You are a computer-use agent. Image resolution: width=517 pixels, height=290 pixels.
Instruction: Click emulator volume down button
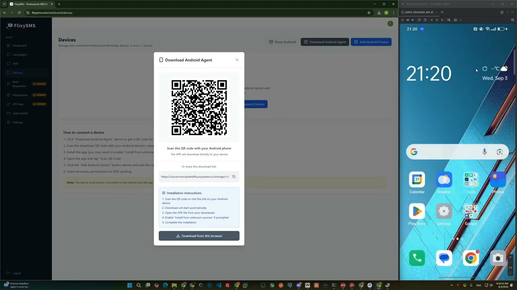412,20
